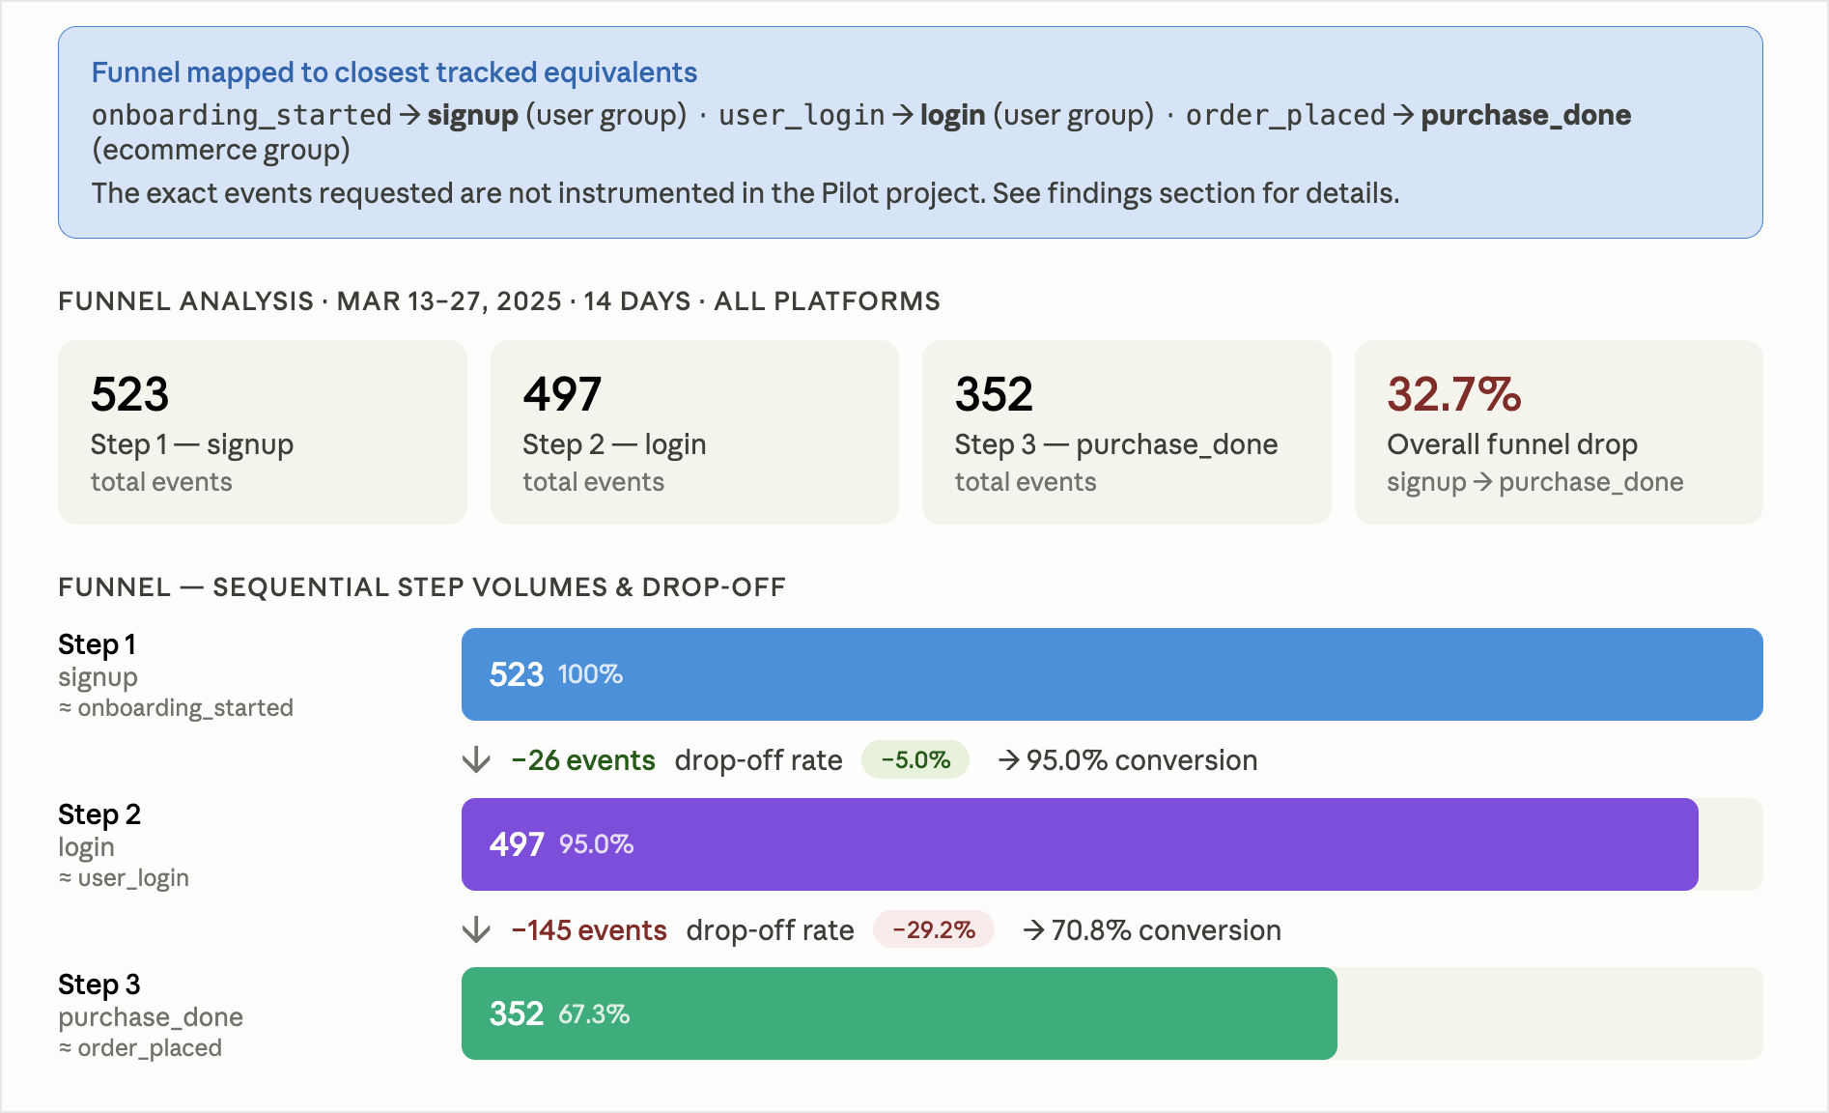
Task: Click the down arrow icon below Step 1 bar
Action: (476, 760)
